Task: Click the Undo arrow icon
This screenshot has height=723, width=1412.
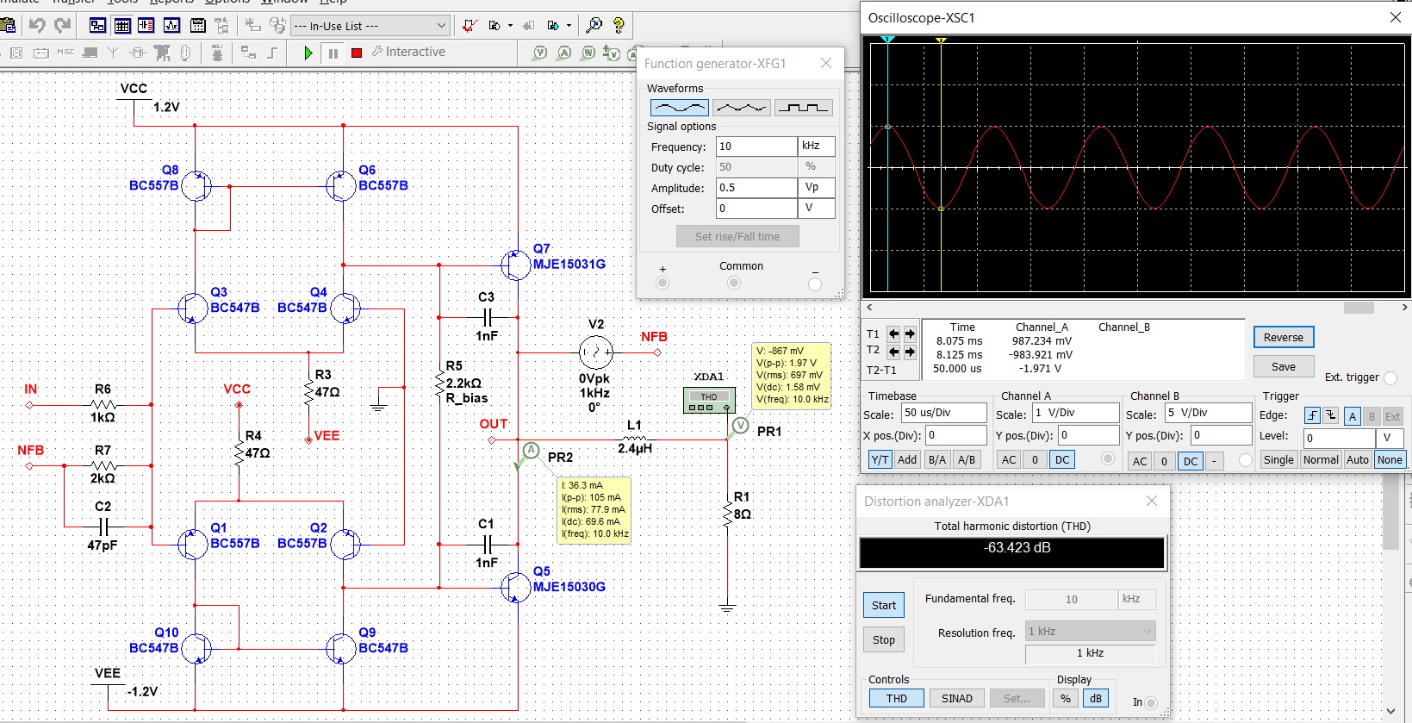Action: (37, 26)
